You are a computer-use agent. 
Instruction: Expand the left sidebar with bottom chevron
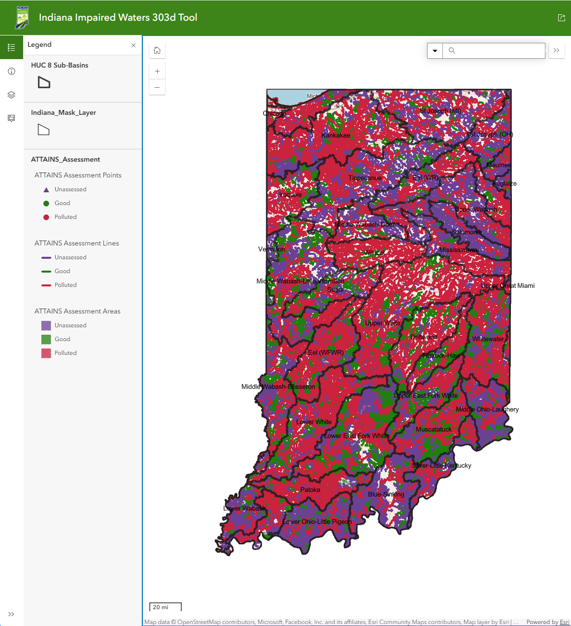point(11,614)
